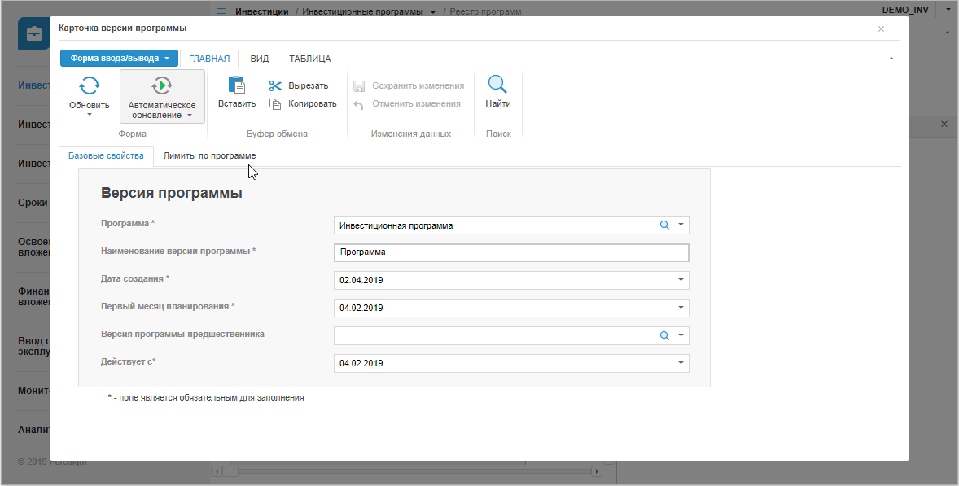Close the Карточка версии программы dialog
959x486 pixels.
pyautogui.click(x=881, y=28)
